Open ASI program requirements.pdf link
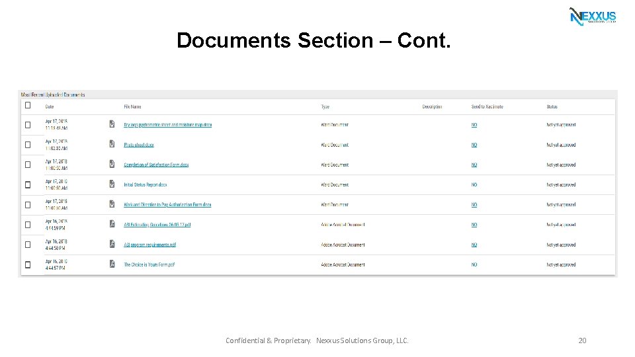 click(x=150, y=245)
